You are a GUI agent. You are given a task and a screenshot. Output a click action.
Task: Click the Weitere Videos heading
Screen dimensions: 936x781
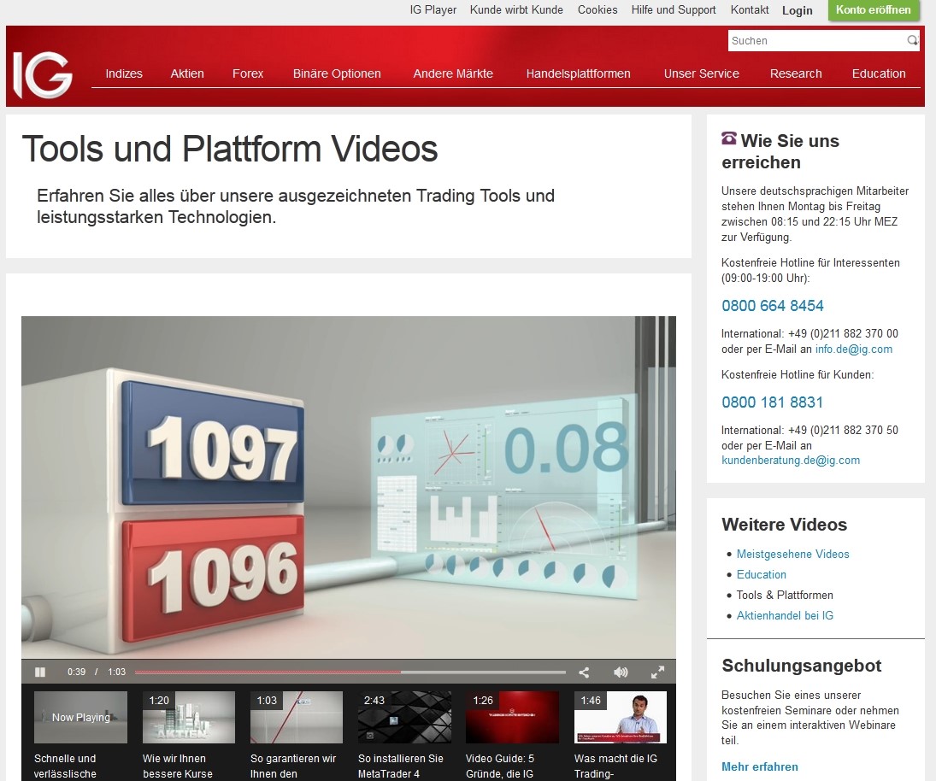(785, 525)
